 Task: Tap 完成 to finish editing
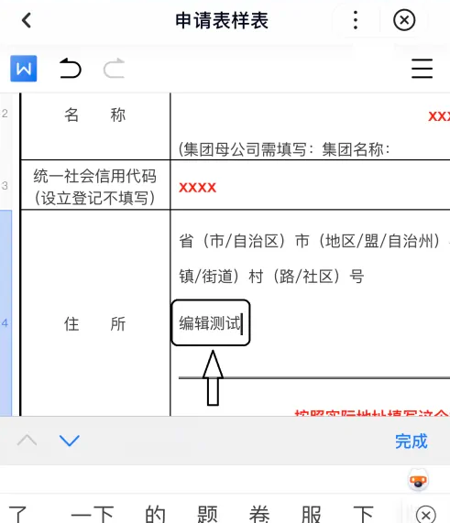click(412, 441)
